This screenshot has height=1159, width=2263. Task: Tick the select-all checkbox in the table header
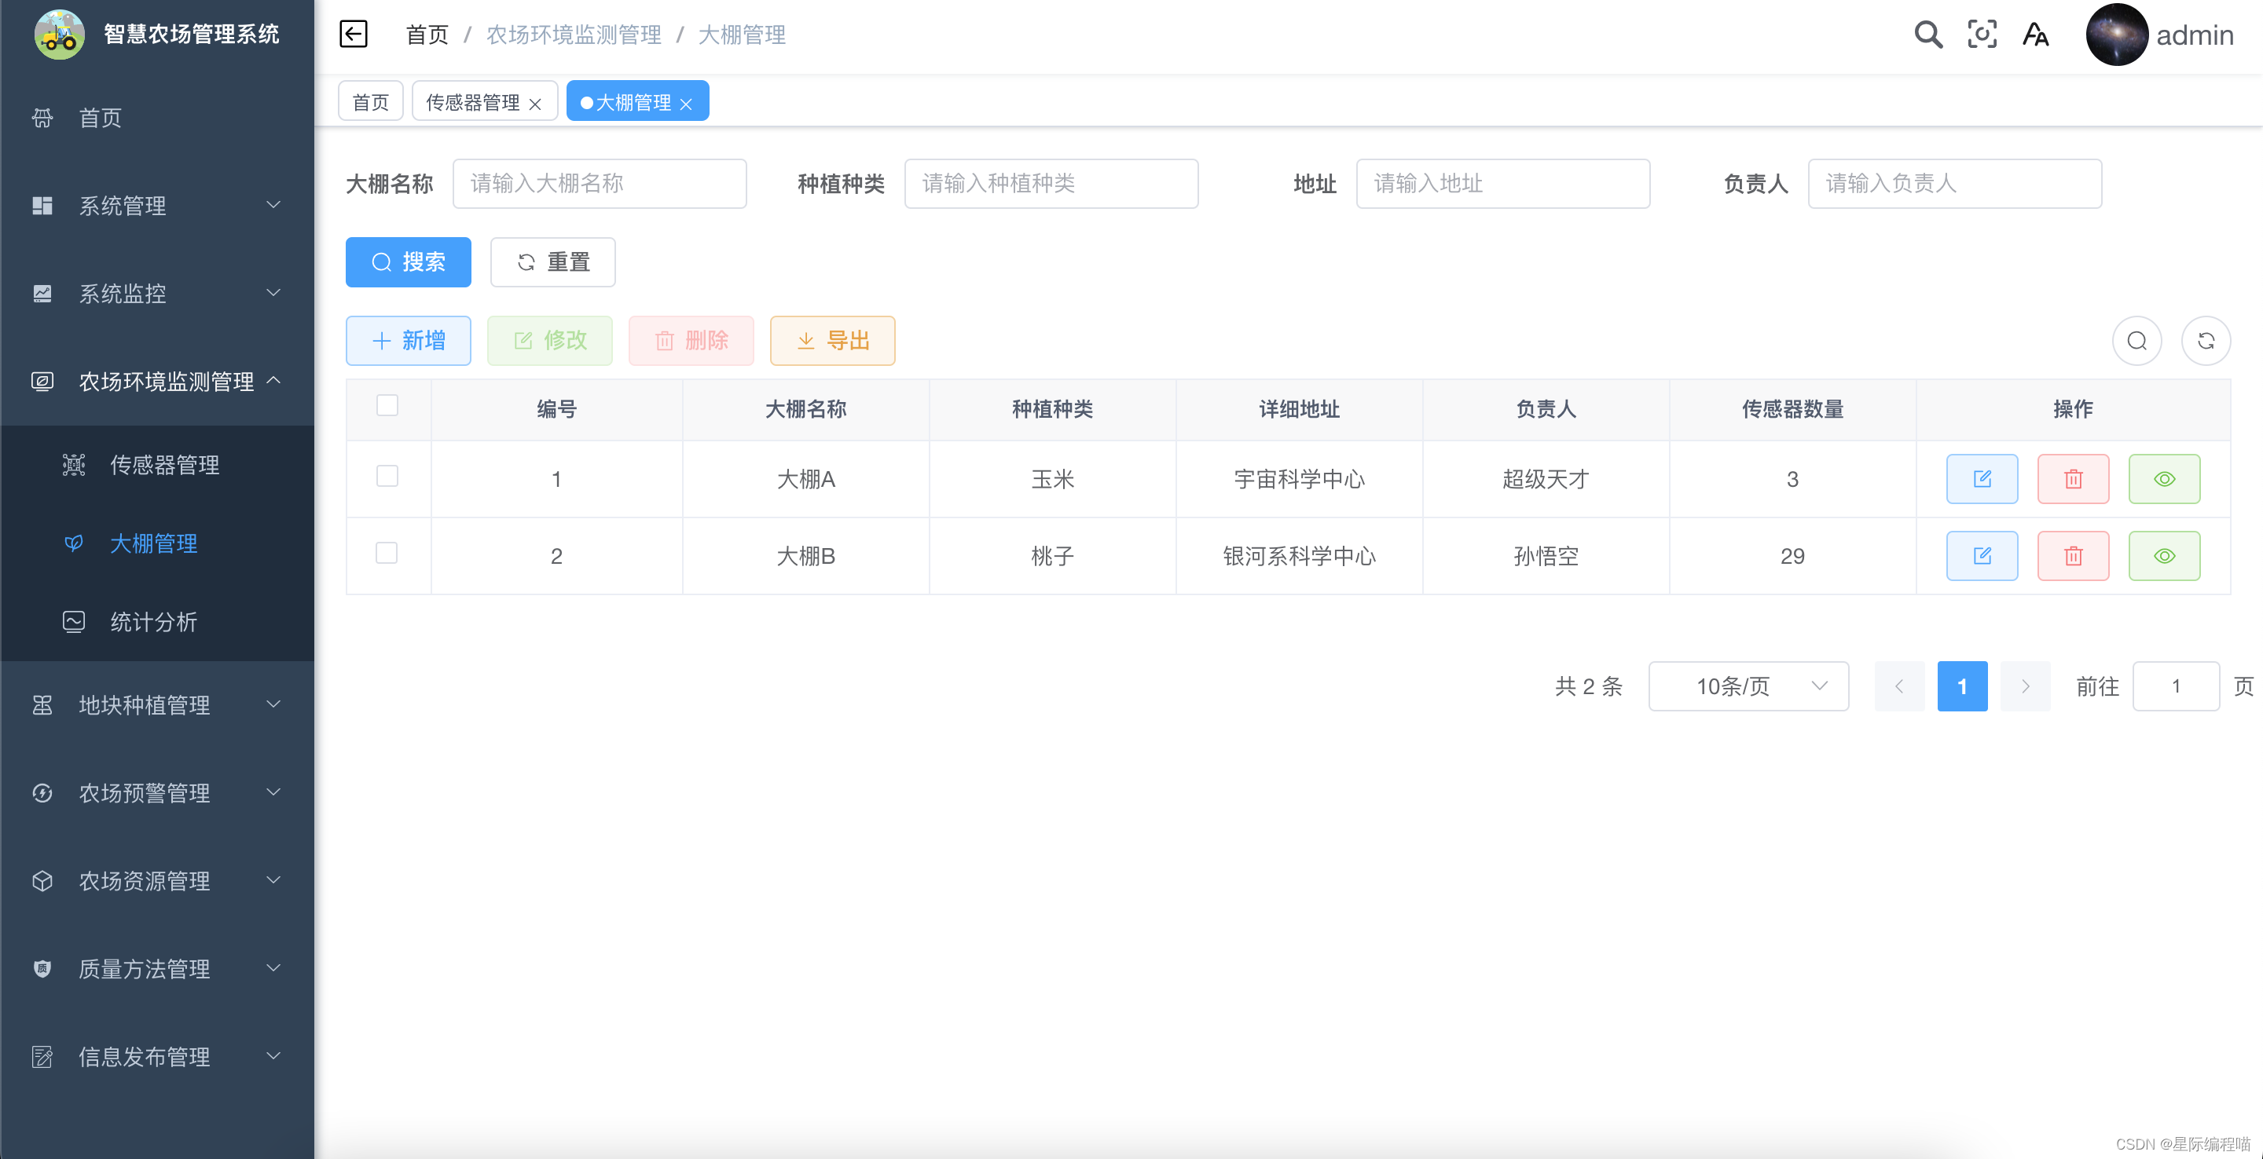[387, 406]
